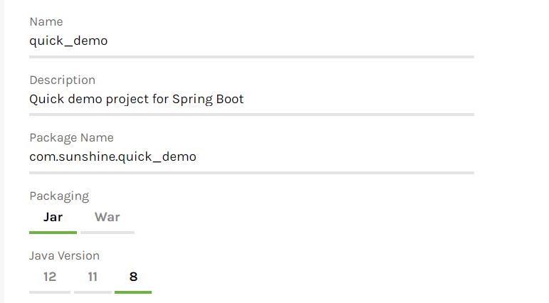Click the Packaging section label
This screenshot has height=303, width=549.
[x=59, y=196]
